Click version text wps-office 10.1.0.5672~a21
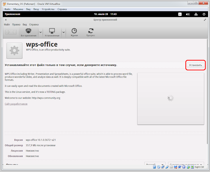210x172 pixels. [x=41, y=140]
